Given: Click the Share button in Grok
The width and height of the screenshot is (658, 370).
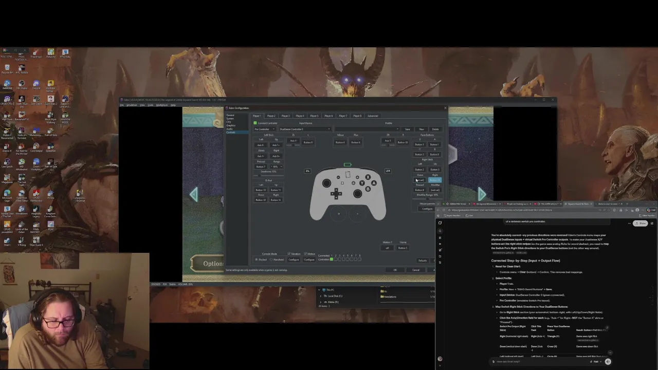Looking at the screenshot, I should (641, 224).
